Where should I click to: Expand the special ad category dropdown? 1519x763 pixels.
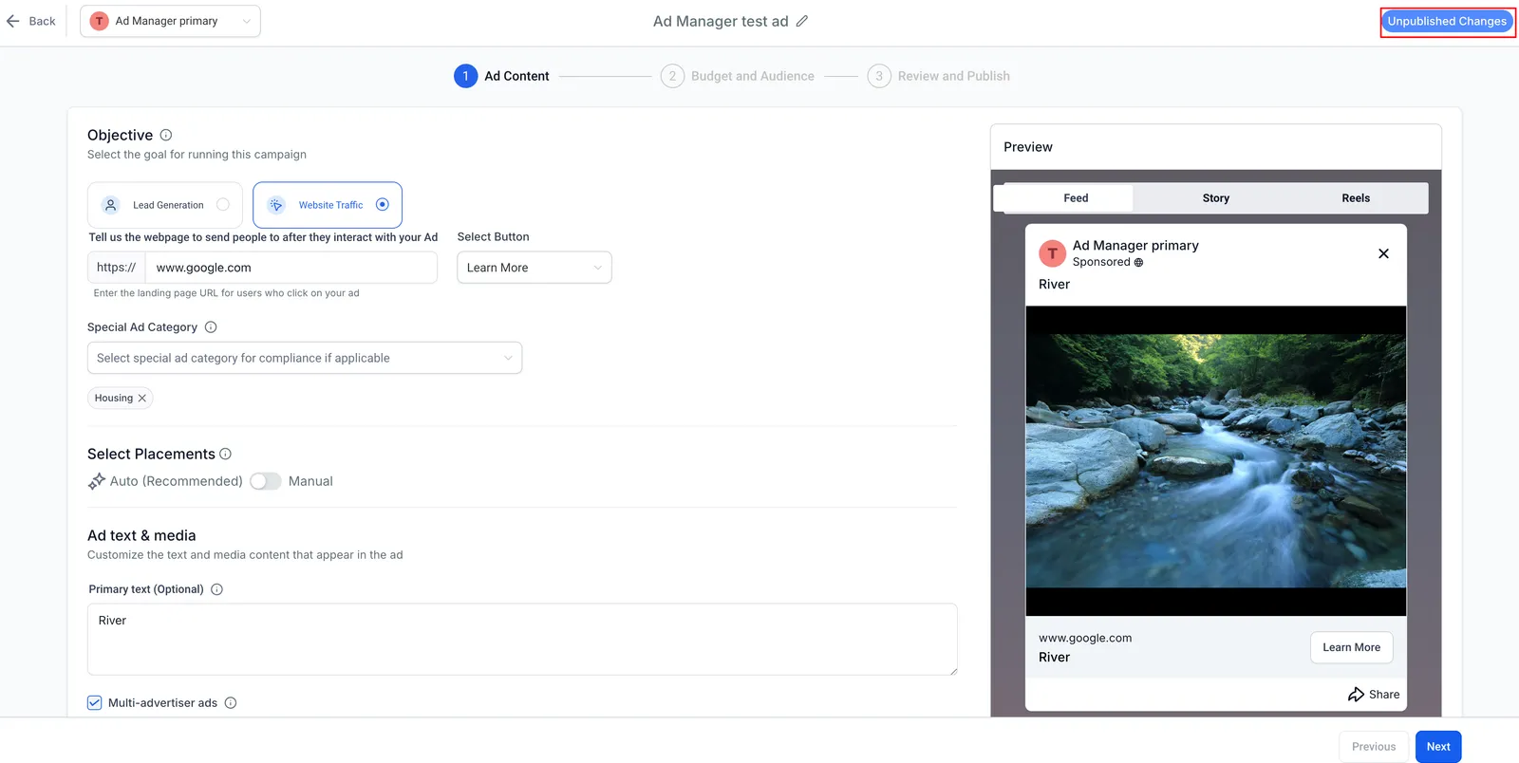[305, 358]
